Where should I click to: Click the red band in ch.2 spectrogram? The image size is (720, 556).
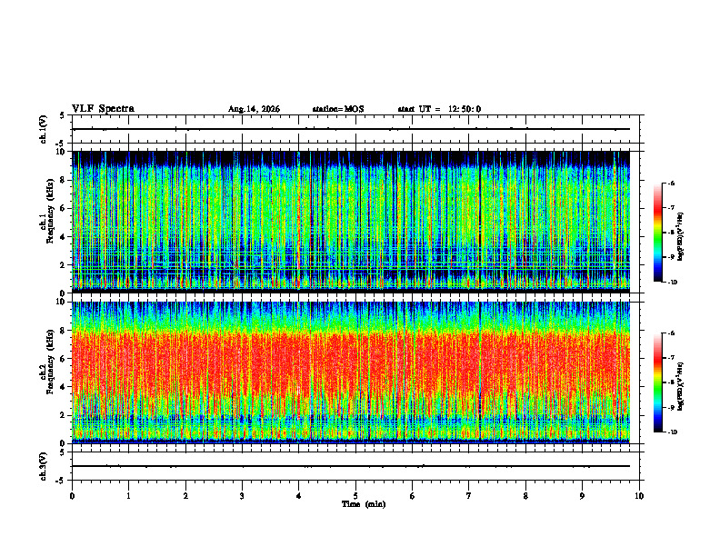click(351, 367)
